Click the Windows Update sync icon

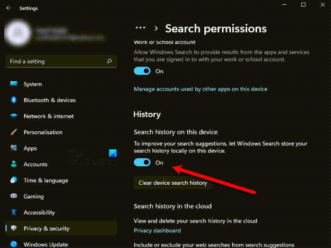14,244
